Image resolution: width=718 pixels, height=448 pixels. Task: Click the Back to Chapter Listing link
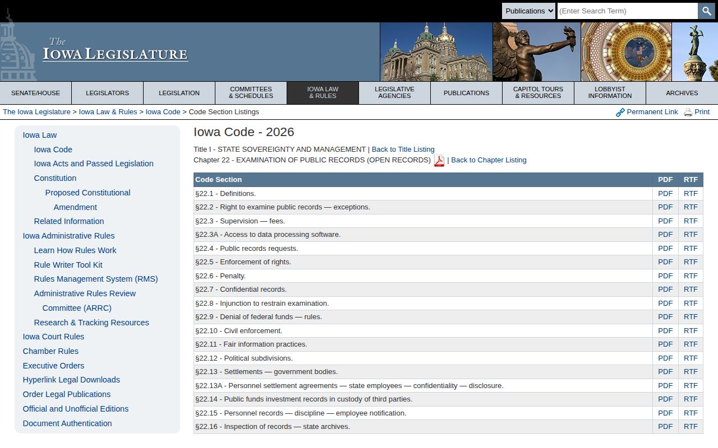(489, 160)
